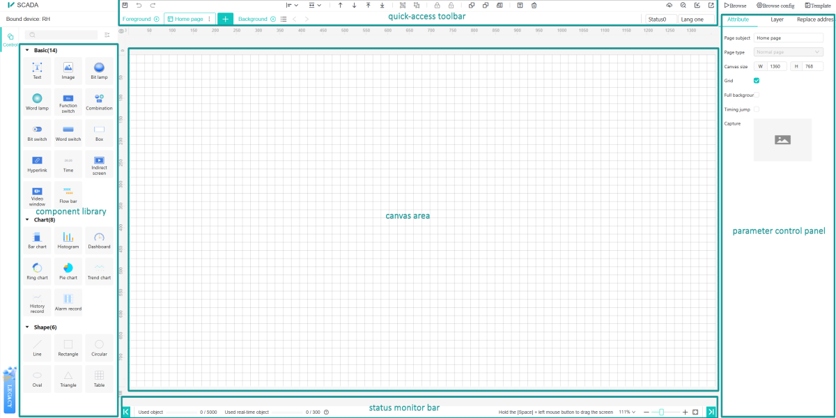The image size is (836, 418).
Task: Enable the Timing jump checkbox
Action: [x=757, y=109]
